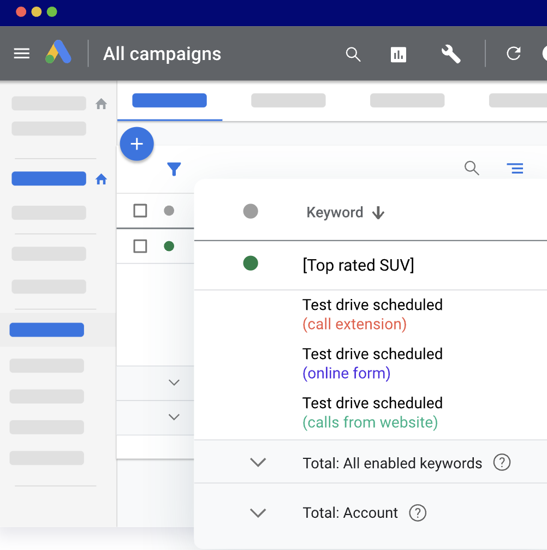
Task: Toggle the green status dot for the keyword
Action: click(x=251, y=263)
